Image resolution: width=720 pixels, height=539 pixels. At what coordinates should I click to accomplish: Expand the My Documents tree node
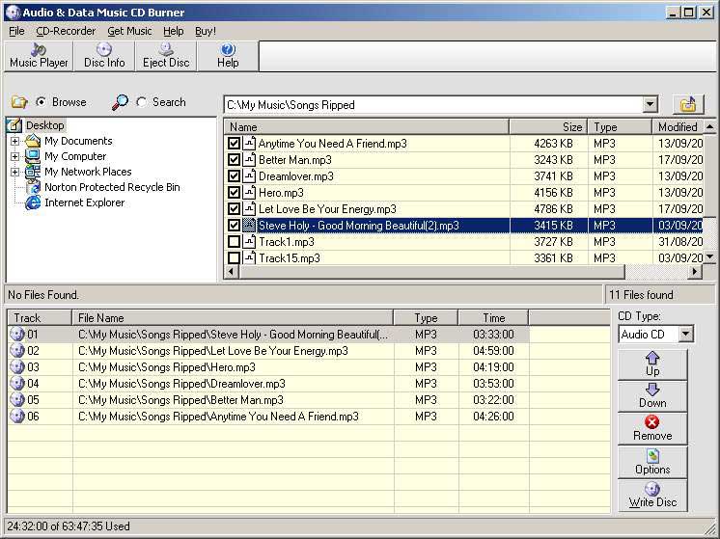(x=15, y=141)
